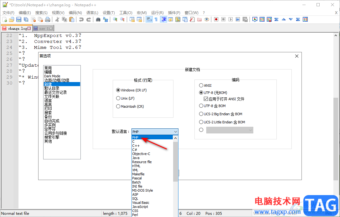
Task: Choose Python... no, choose Batch in language list
Action: tap(152, 182)
